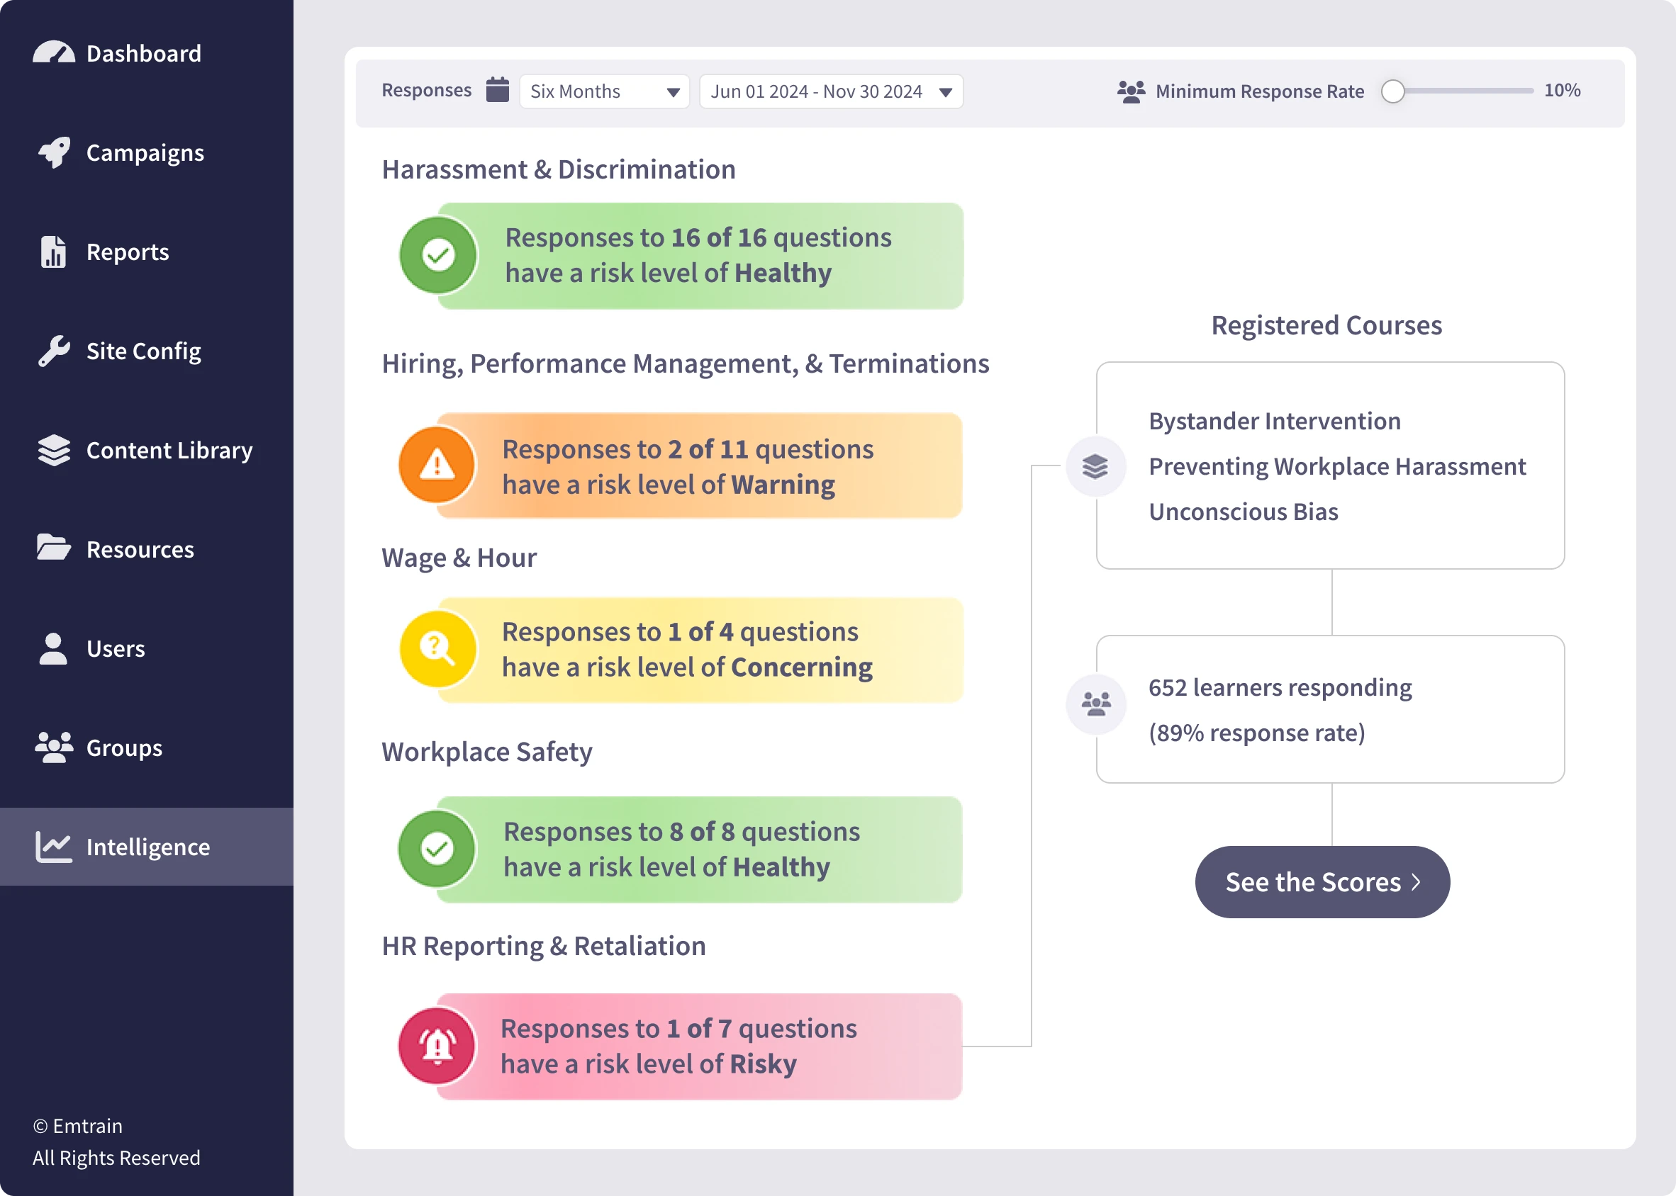Open the Preventing Workplace Harassment course

pos(1336,466)
